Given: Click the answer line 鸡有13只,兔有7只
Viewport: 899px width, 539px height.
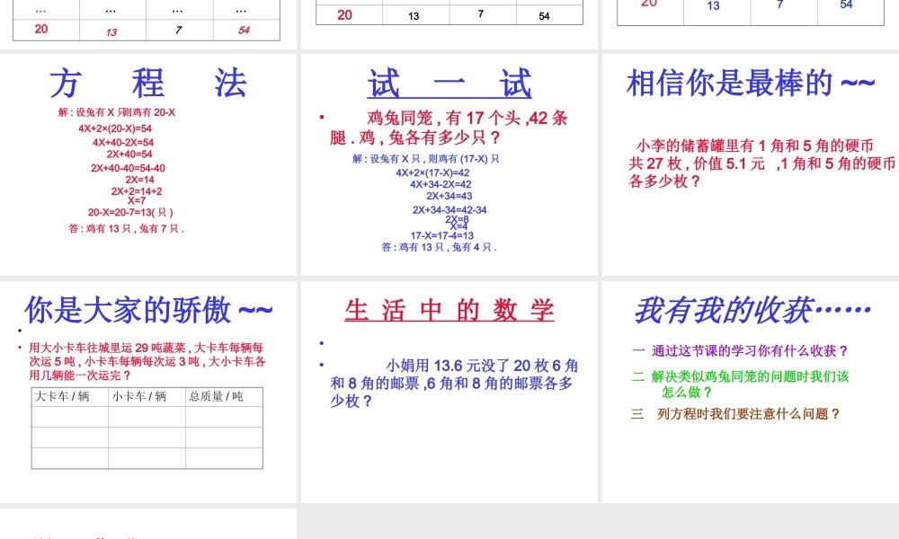Looking at the screenshot, I should point(126,228).
